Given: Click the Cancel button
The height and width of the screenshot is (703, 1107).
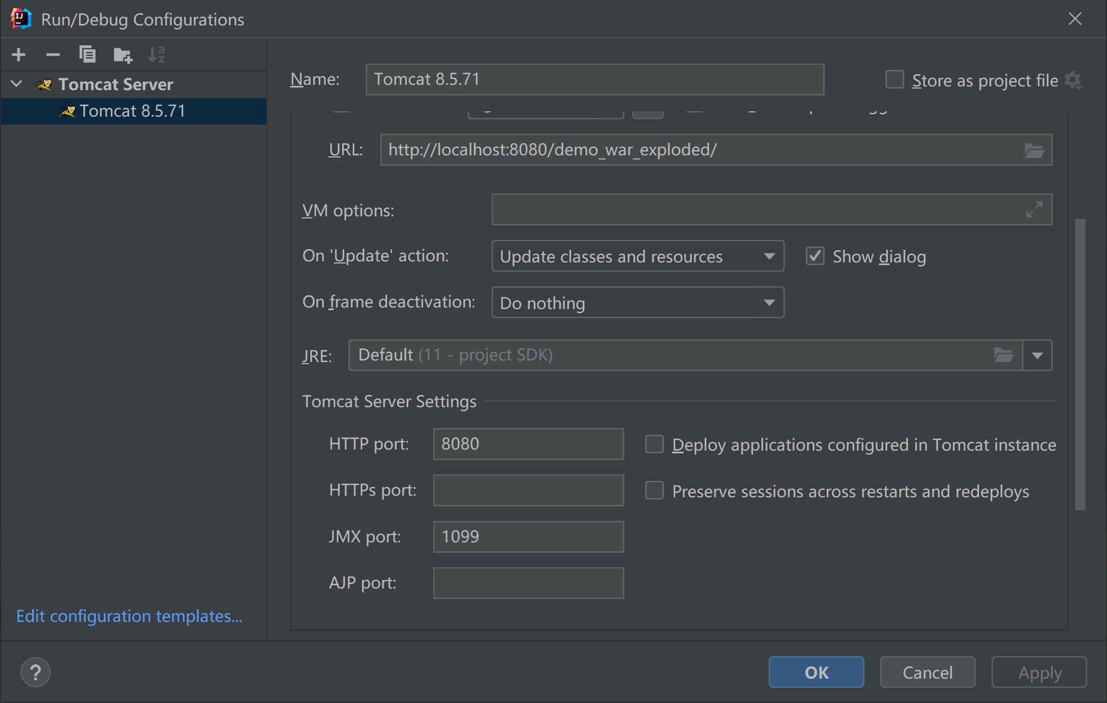Looking at the screenshot, I should point(927,672).
